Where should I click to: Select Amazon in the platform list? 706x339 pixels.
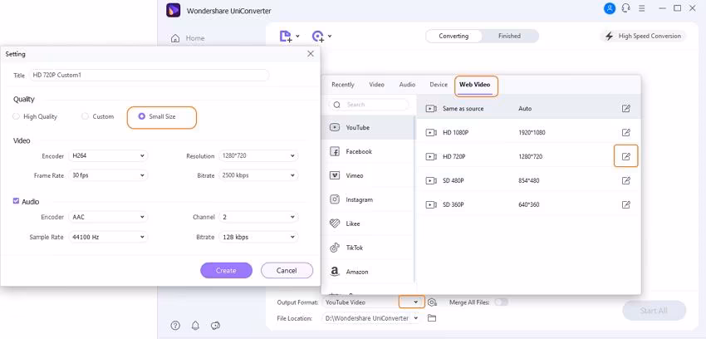tap(370, 272)
